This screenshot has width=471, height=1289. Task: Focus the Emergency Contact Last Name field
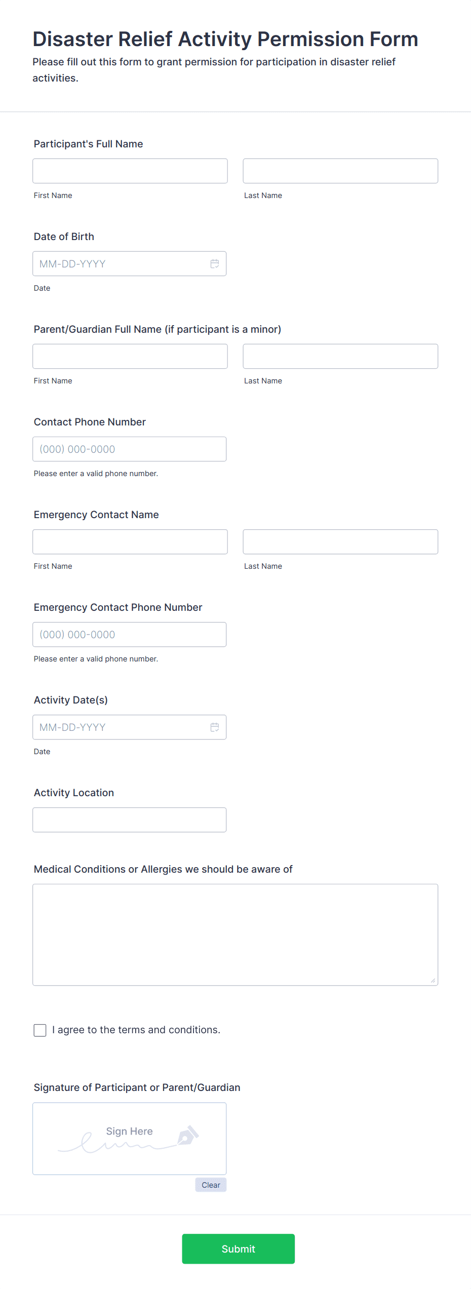(340, 542)
